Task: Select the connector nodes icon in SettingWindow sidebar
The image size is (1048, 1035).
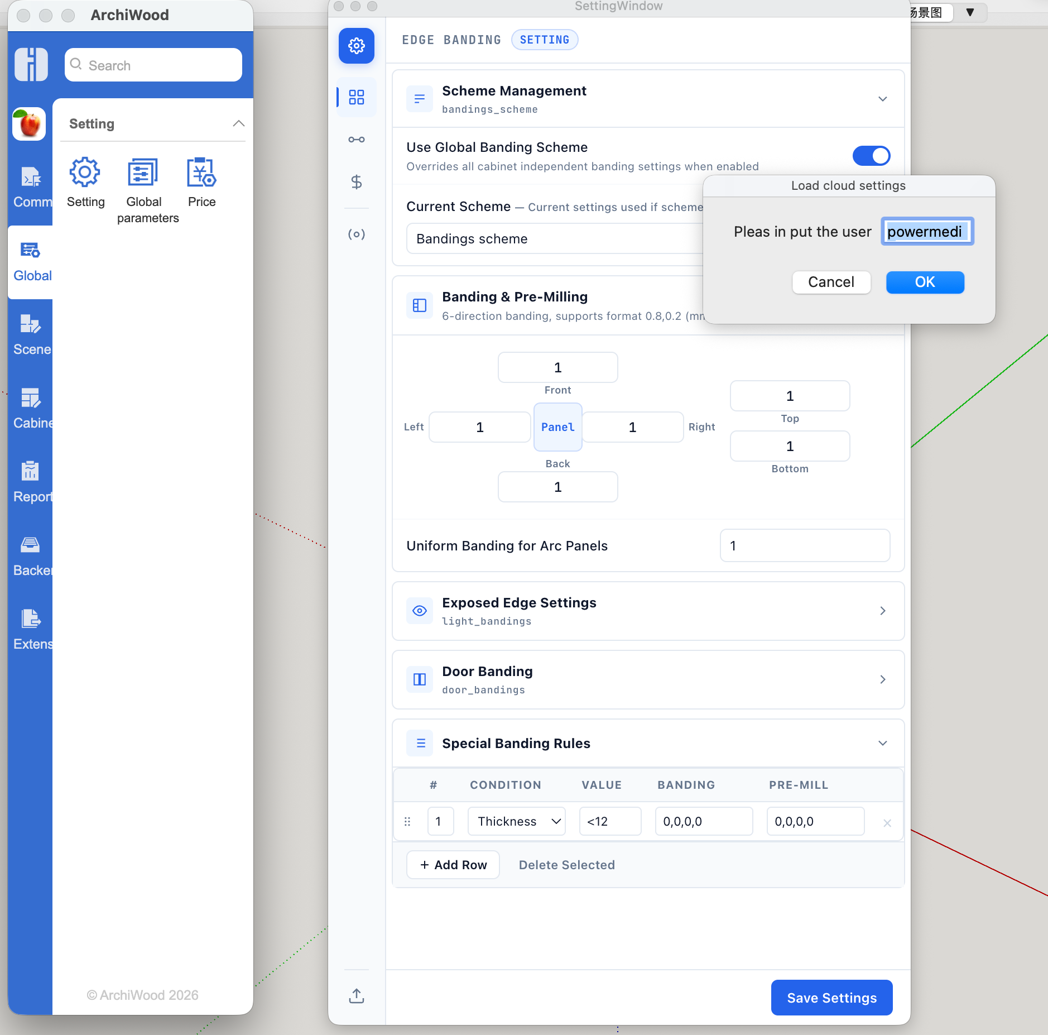Action: [357, 140]
